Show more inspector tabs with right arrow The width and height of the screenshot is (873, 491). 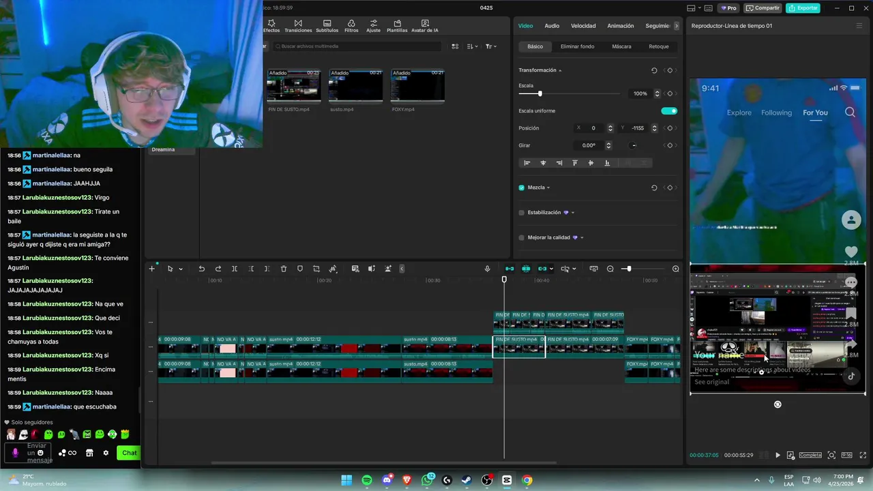coord(676,26)
